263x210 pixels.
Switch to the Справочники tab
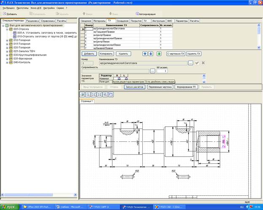coord(48,21)
